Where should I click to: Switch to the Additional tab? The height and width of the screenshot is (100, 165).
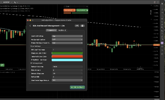(x=62, y=30)
